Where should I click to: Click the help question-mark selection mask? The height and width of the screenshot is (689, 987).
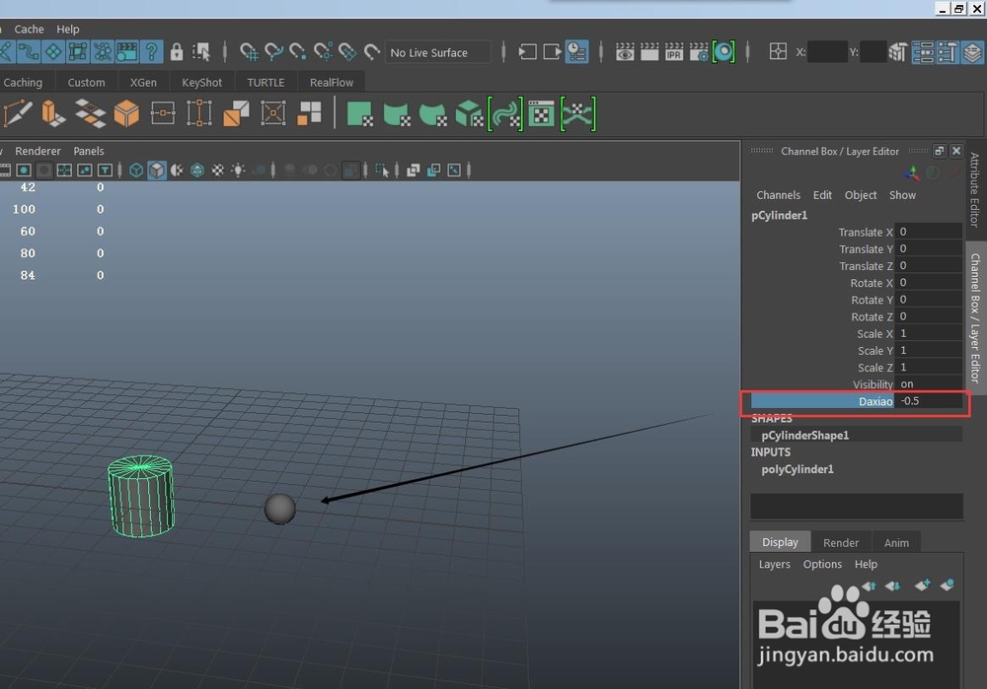point(152,52)
